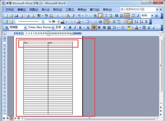Toggle Align Left paragraph button
The width and height of the screenshot is (165, 121).
[94, 27]
